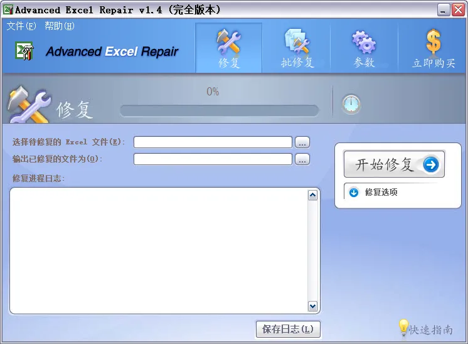Click the 修复进程日志 label text
Image resolution: width=468 pixels, height=344 pixels.
[38, 178]
